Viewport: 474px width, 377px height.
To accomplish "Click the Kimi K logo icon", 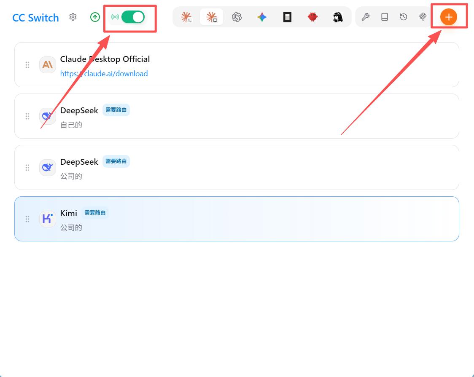I will 48,219.
